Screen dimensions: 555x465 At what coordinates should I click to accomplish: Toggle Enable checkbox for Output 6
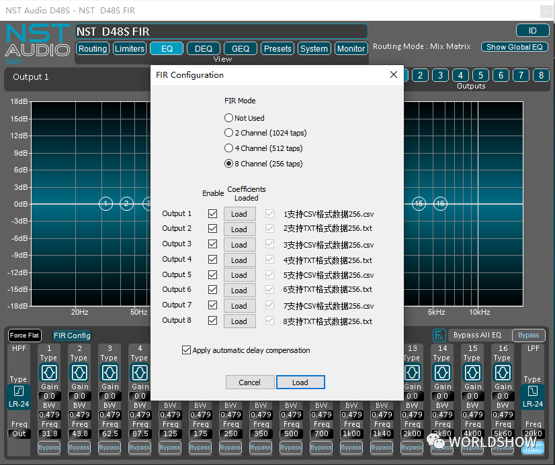tap(213, 290)
